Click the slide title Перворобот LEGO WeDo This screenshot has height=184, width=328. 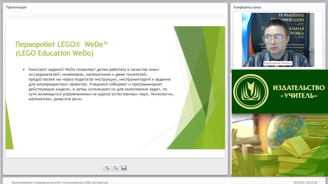coord(61,49)
